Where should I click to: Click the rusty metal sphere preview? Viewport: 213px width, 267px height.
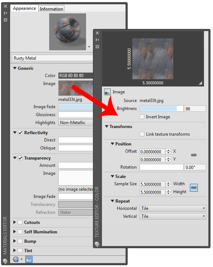(x=68, y=32)
